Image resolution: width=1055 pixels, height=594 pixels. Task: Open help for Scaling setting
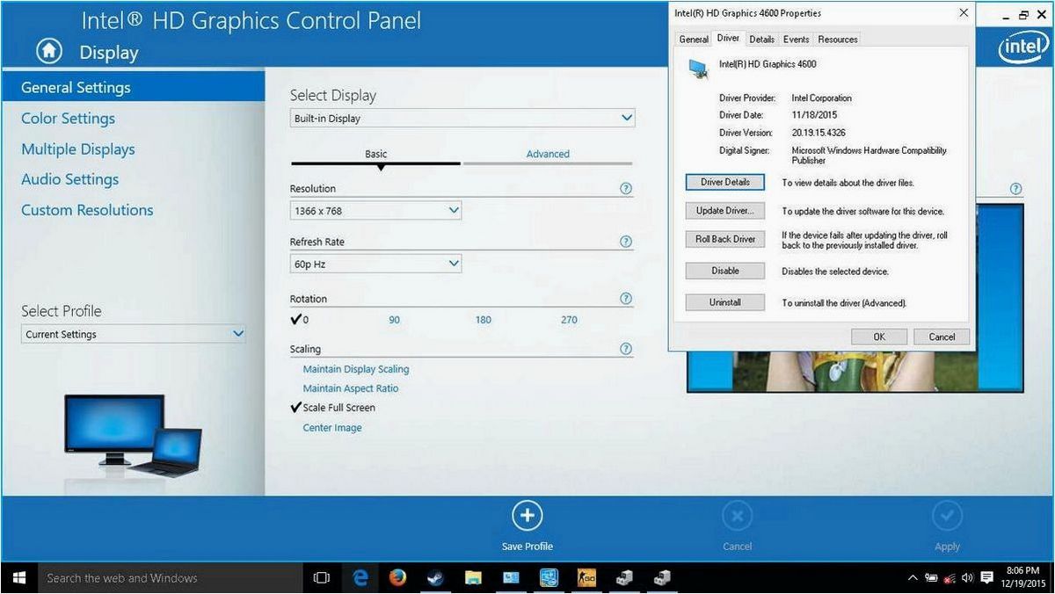pos(626,349)
